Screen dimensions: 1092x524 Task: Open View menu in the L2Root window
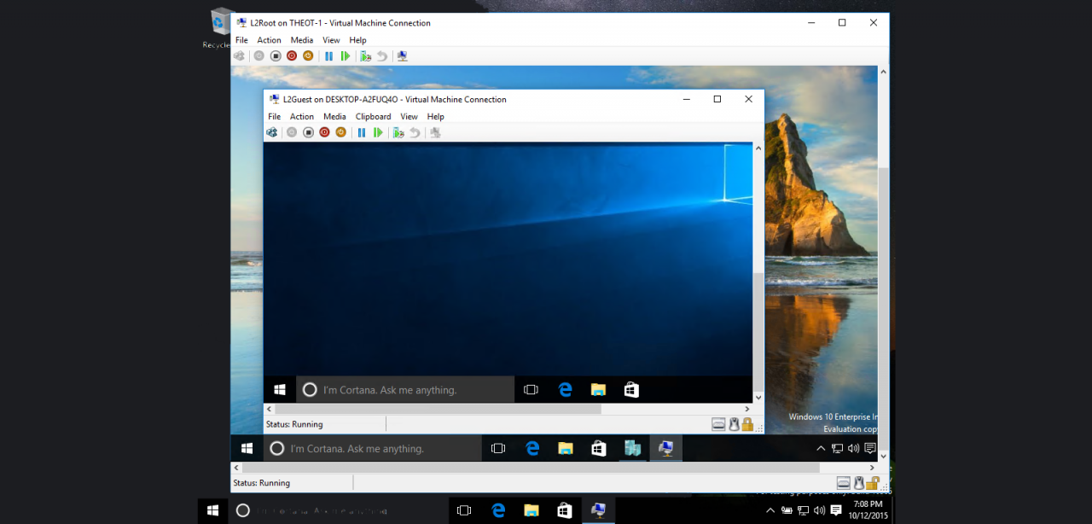(331, 40)
